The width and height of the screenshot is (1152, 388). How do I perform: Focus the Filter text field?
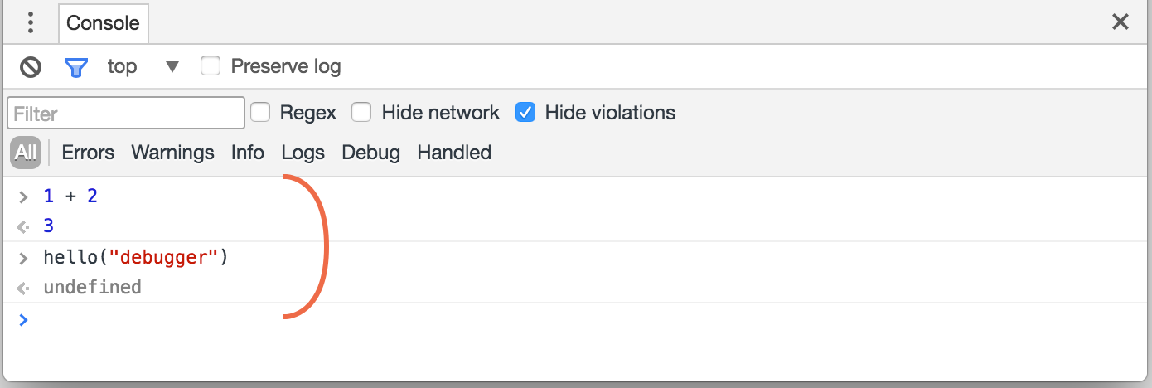pyautogui.click(x=126, y=113)
